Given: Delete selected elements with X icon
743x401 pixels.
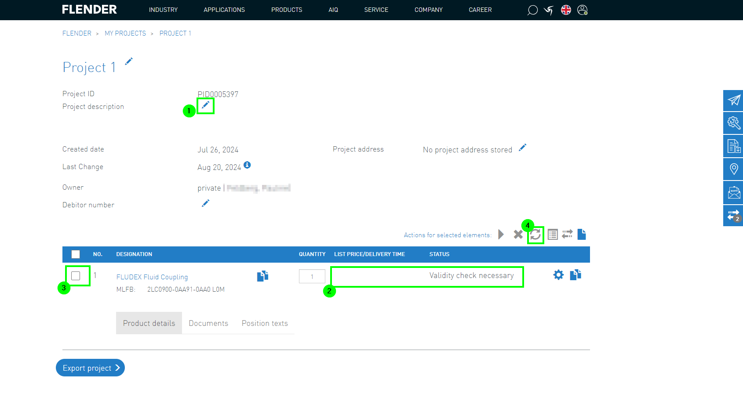Looking at the screenshot, I should (x=518, y=235).
